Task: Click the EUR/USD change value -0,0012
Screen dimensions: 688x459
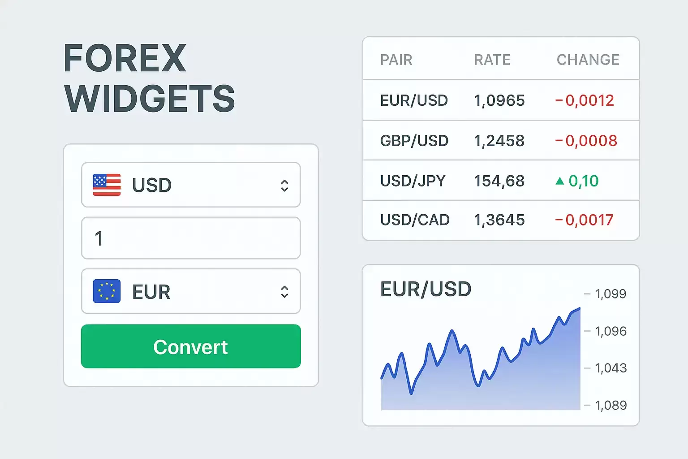Action: (585, 100)
